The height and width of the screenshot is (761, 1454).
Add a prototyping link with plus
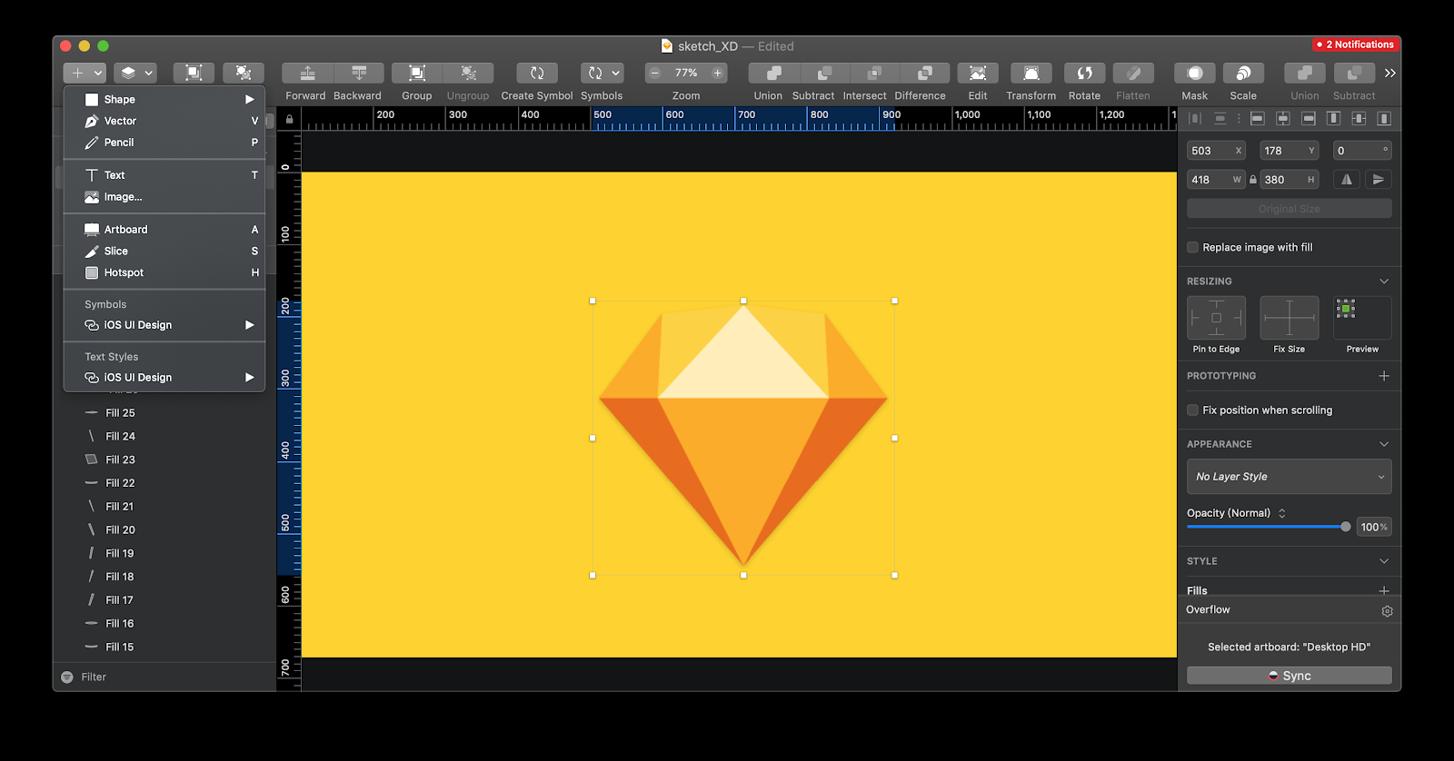click(x=1384, y=376)
